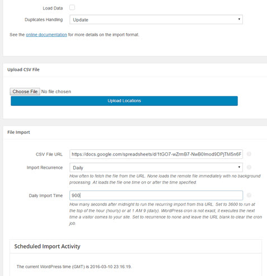Tick the Load Data checkbox

(72, 7)
